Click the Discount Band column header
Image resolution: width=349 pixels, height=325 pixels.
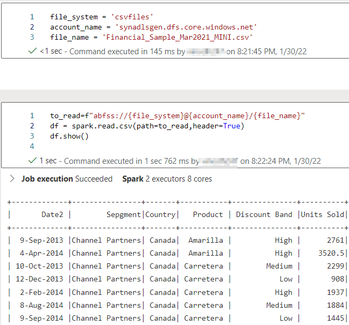pos(264,214)
